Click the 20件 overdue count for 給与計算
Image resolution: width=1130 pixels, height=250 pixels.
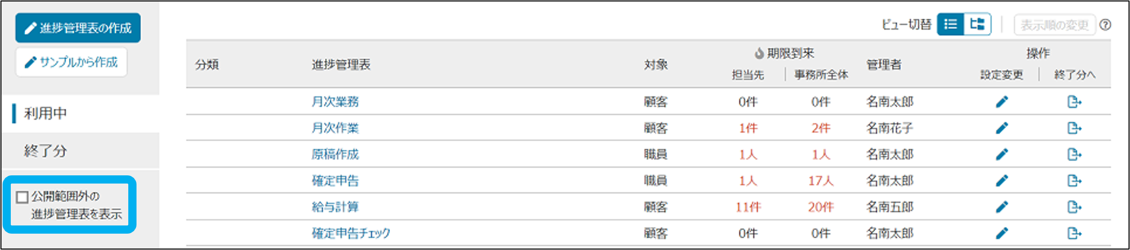coord(821,207)
